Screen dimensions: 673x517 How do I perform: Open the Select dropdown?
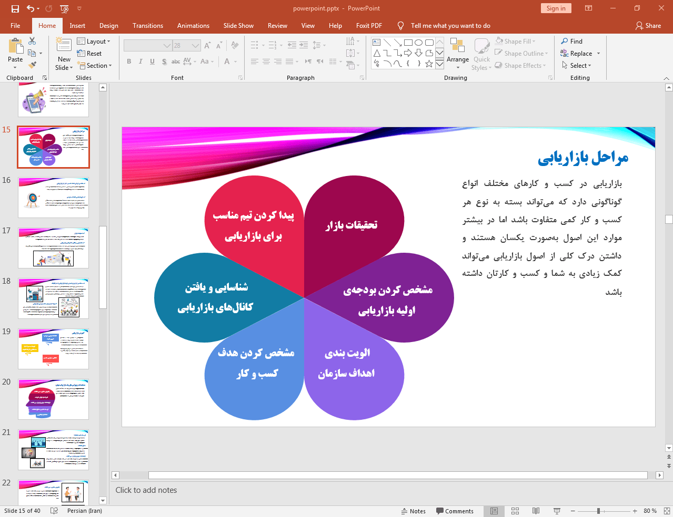tap(577, 65)
